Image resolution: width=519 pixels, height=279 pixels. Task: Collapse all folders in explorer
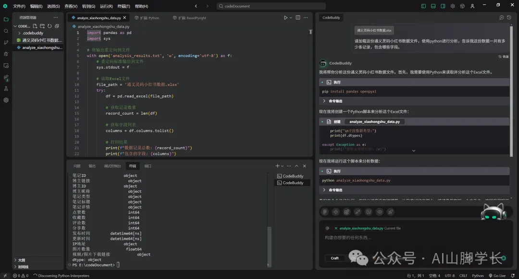coord(57,26)
